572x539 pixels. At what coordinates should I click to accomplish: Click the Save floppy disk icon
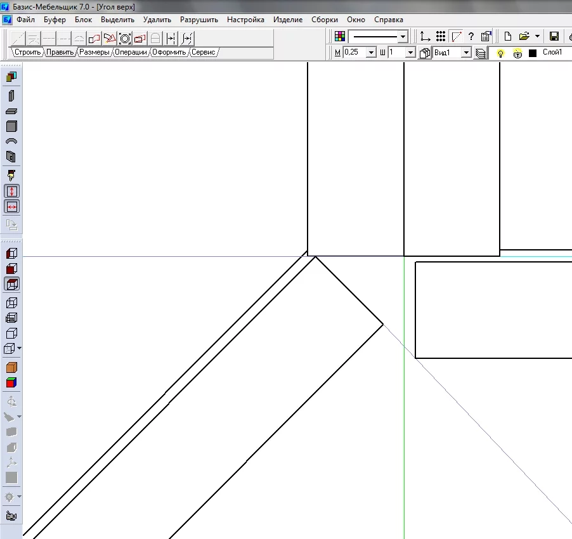[554, 36]
